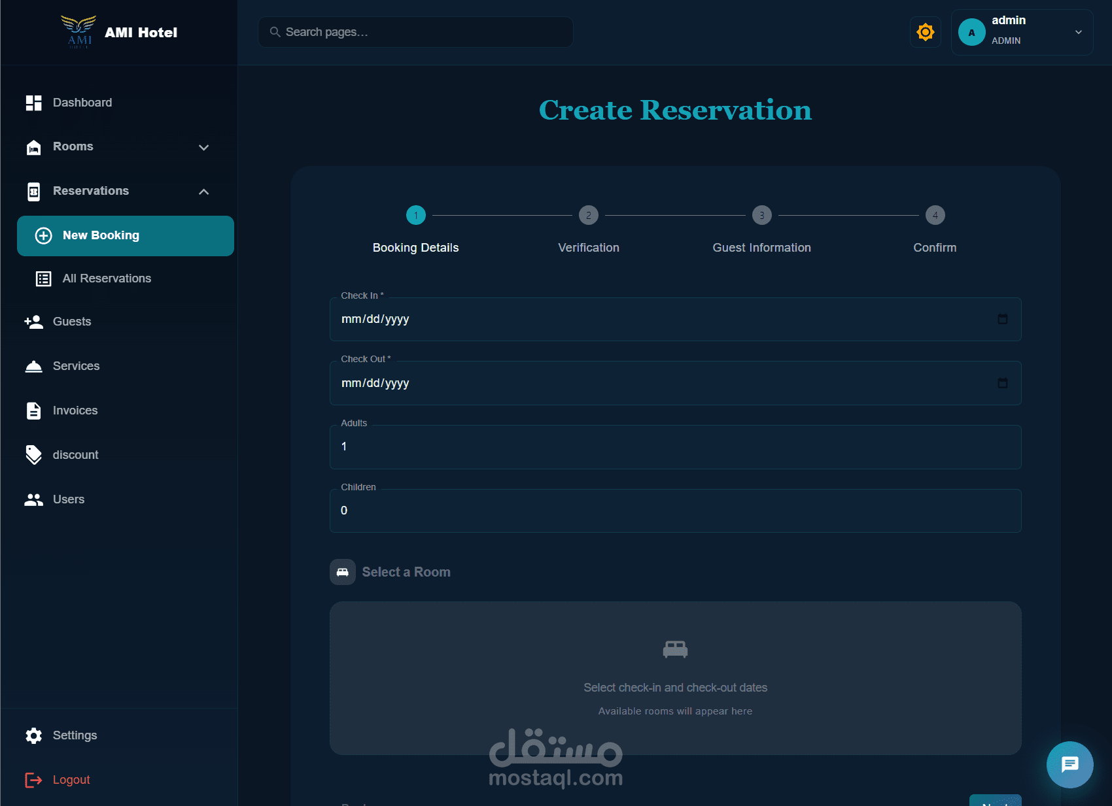Click the Reservations book icon

click(x=34, y=192)
